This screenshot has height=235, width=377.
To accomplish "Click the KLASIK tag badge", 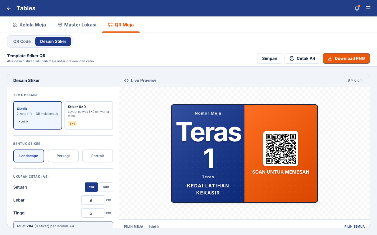I will 24,121.
